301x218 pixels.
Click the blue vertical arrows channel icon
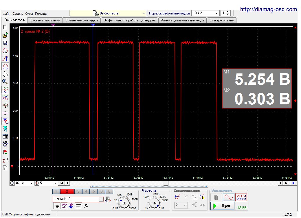[71, 206]
